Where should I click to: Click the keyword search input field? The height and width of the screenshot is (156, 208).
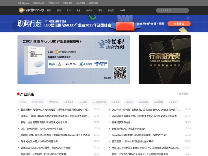(172, 10)
